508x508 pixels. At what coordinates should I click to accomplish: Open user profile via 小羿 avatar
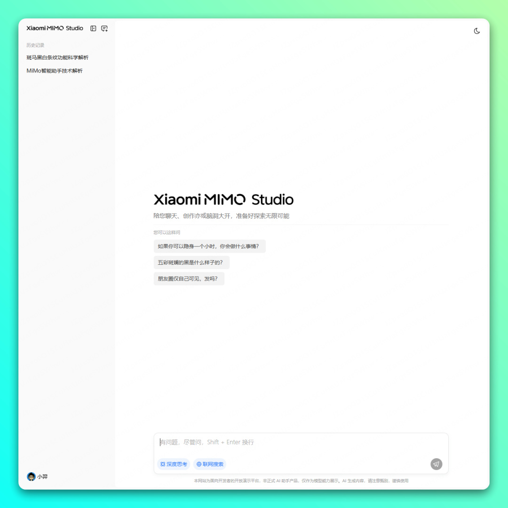[x=31, y=476]
